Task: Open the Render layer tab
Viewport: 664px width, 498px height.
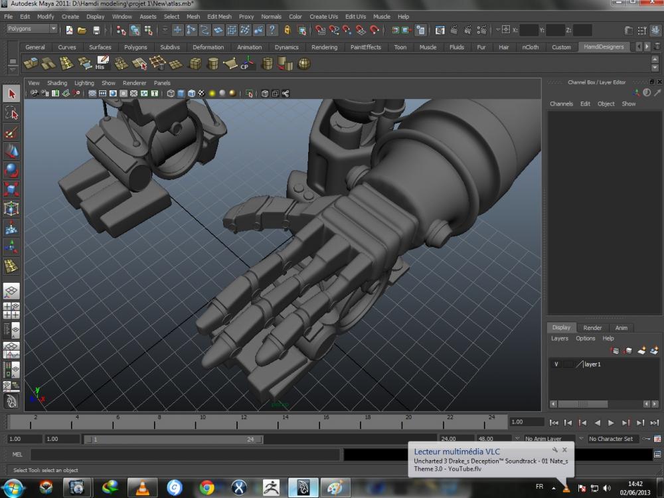Action: (x=592, y=327)
